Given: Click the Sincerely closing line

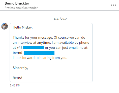Looking at the screenshot, I should [x=20, y=68].
